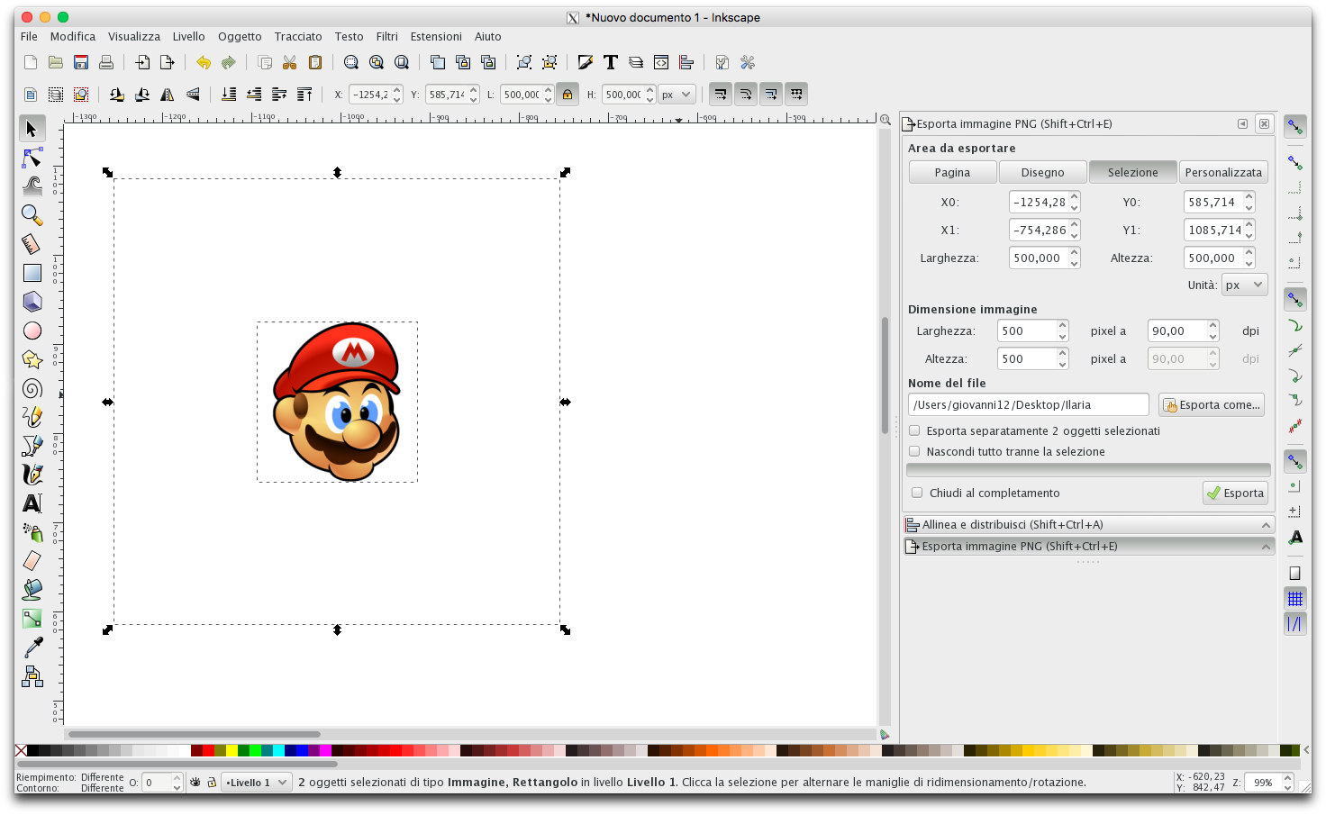Toggle layer lock icon in status bar
Screen dimensions: 1326x815
click(212, 783)
